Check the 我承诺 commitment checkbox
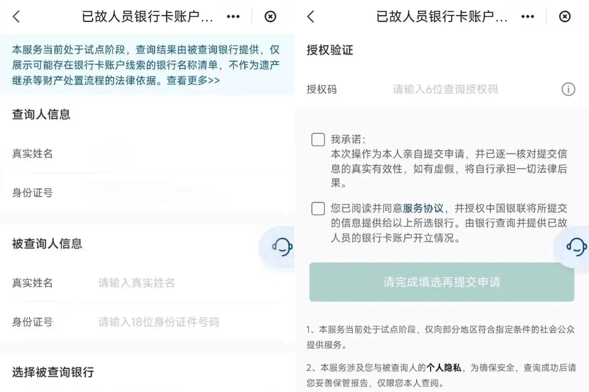Image resolution: width=589 pixels, height=392 pixels. pyautogui.click(x=318, y=139)
